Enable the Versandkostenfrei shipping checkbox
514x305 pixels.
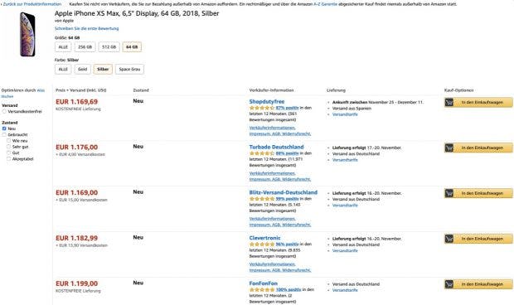coord(4,111)
